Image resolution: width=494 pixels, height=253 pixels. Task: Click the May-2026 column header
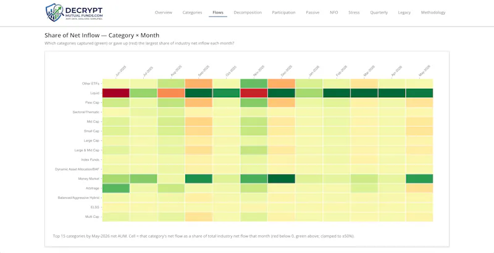click(x=425, y=71)
